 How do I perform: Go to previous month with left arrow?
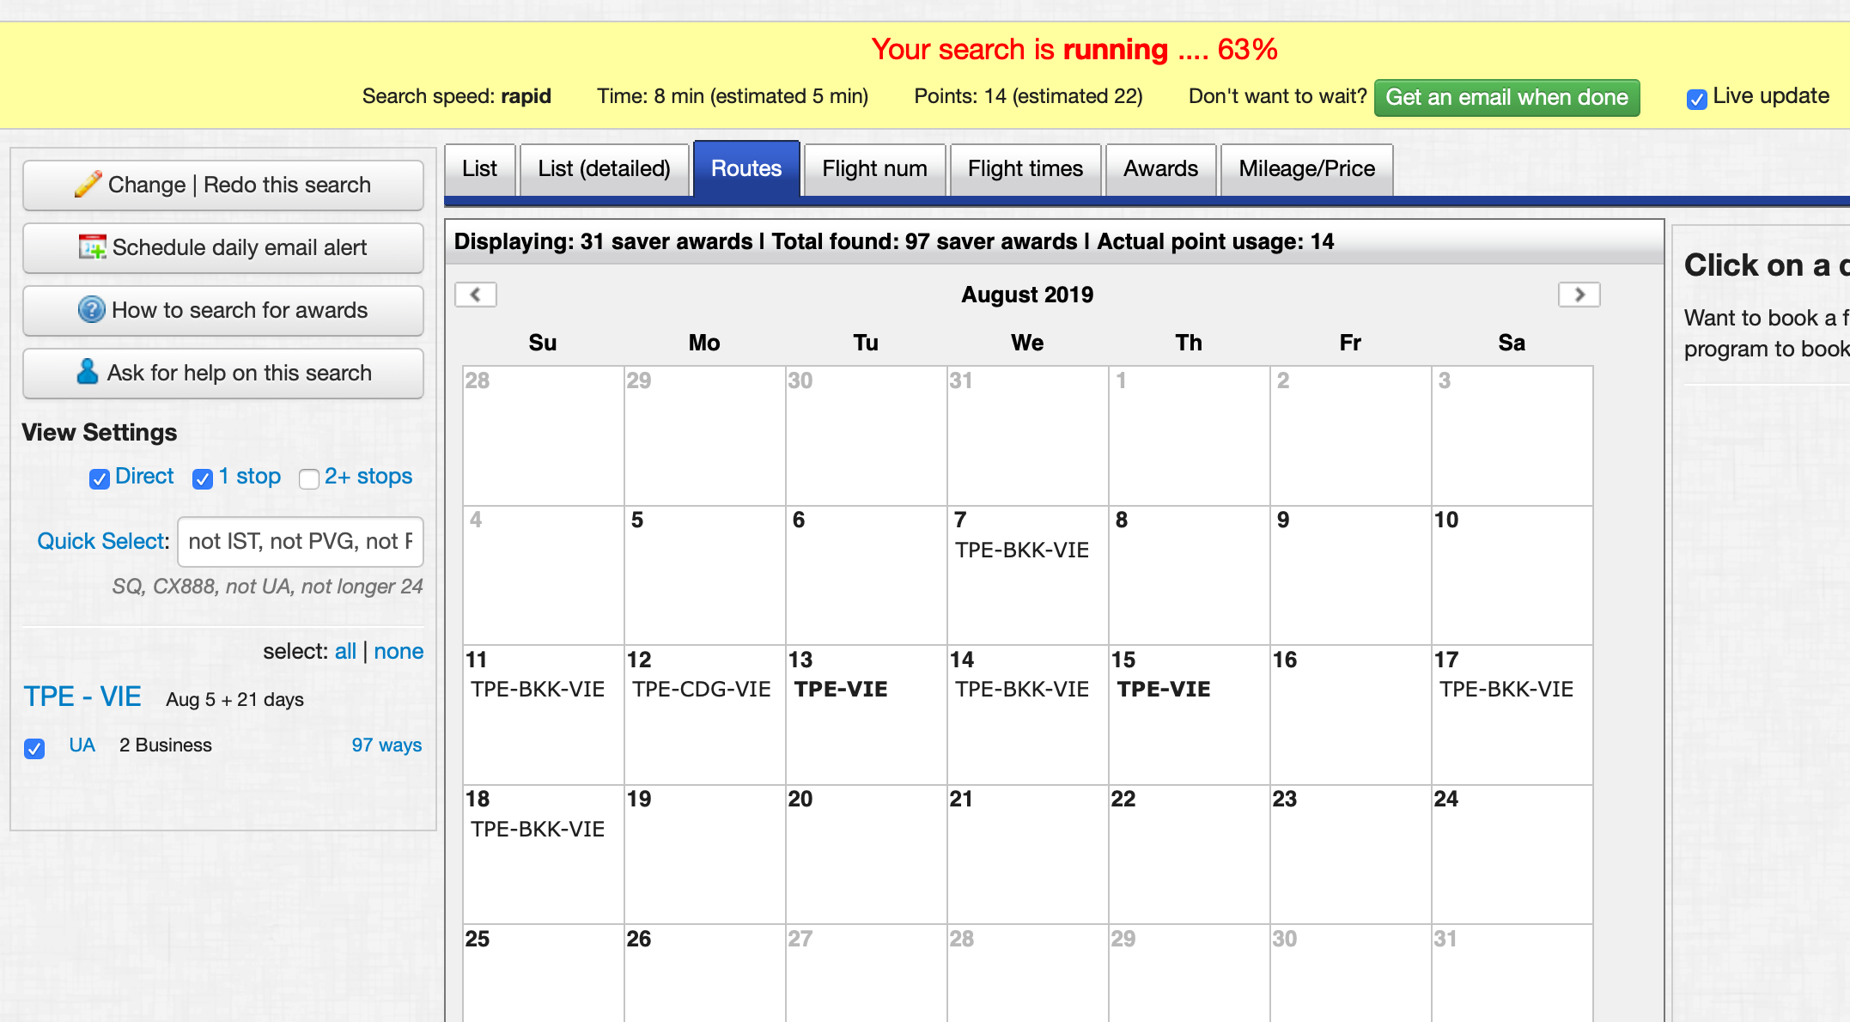tap(476, 295)
